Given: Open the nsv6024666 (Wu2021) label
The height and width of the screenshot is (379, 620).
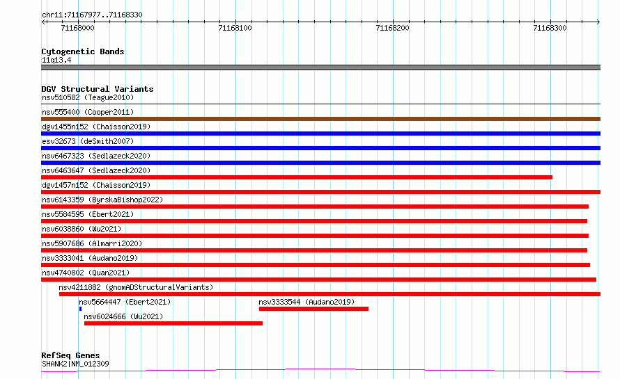Looking at the screenshot, I should point(123,316).
